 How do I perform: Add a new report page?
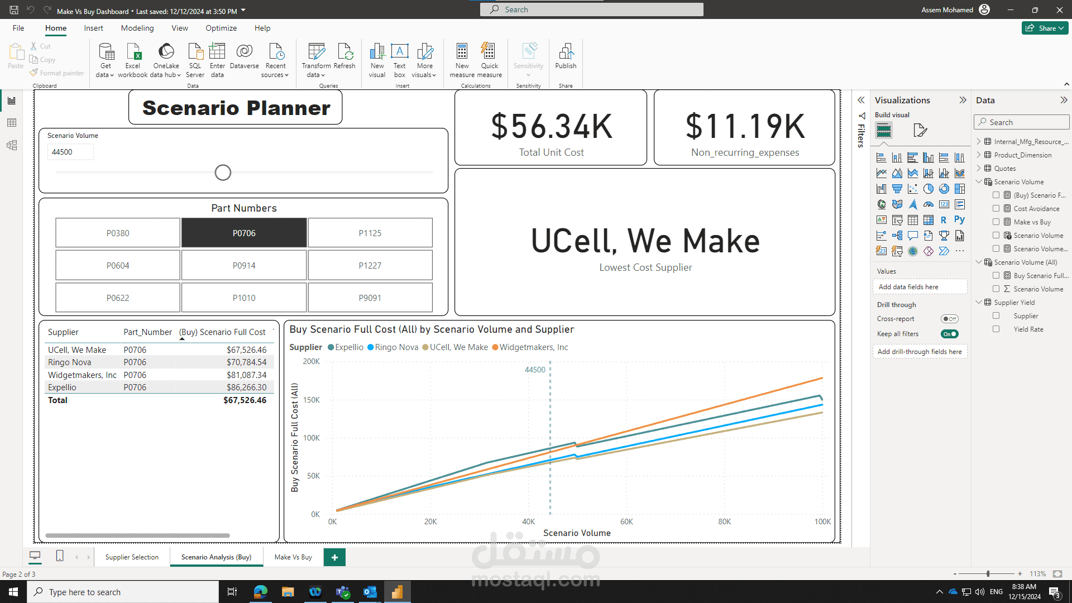click(x=334, y=557)
